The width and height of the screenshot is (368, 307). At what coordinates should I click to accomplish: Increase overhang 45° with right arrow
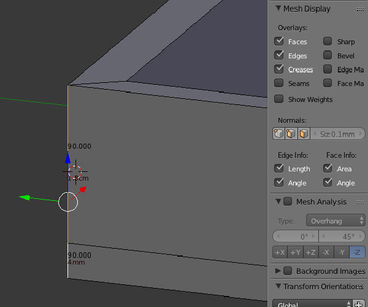point(361,236)
